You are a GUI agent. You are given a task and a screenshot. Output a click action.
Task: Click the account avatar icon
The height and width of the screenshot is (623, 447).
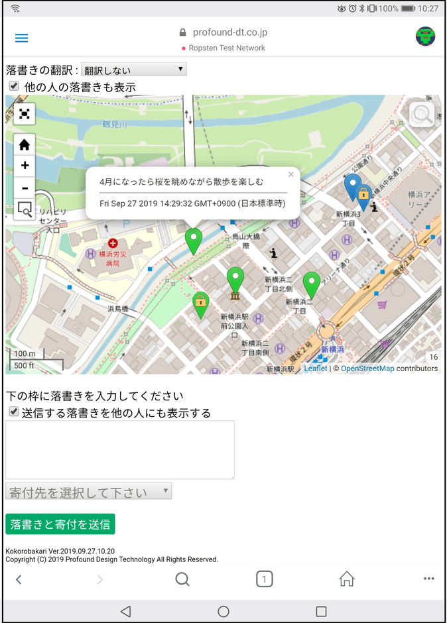click(425, 37)
